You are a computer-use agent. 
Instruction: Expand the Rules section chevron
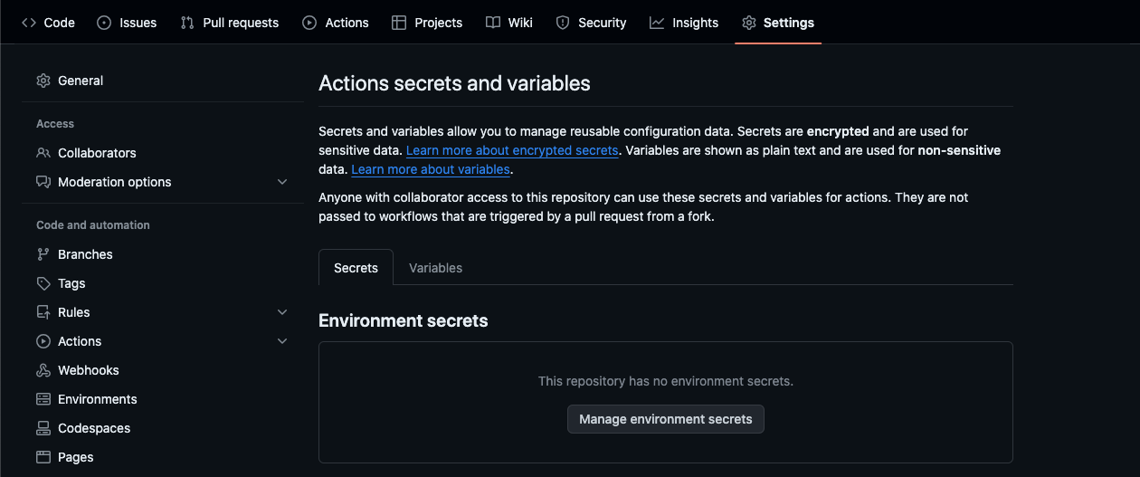point(282,312)
